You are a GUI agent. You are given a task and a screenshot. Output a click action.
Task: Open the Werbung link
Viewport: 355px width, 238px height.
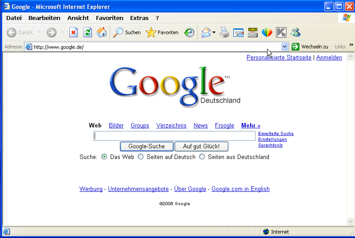pyautogui.click(x=91, y=189)
